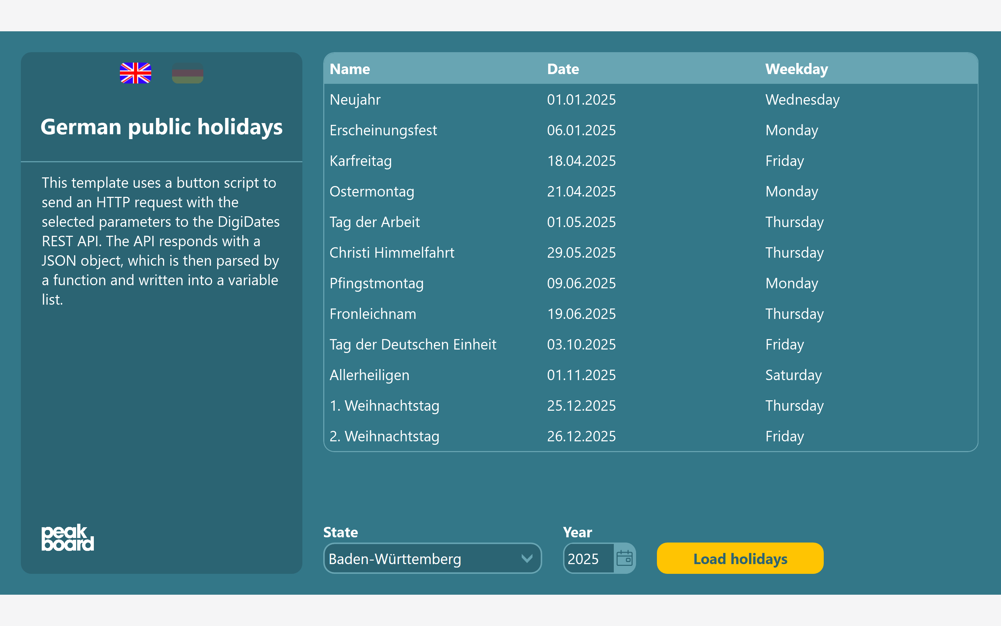This screenshot has height=626, width=1001.
Task: Select the Karfreitag holiday name
Action: (x=360, y=161)
